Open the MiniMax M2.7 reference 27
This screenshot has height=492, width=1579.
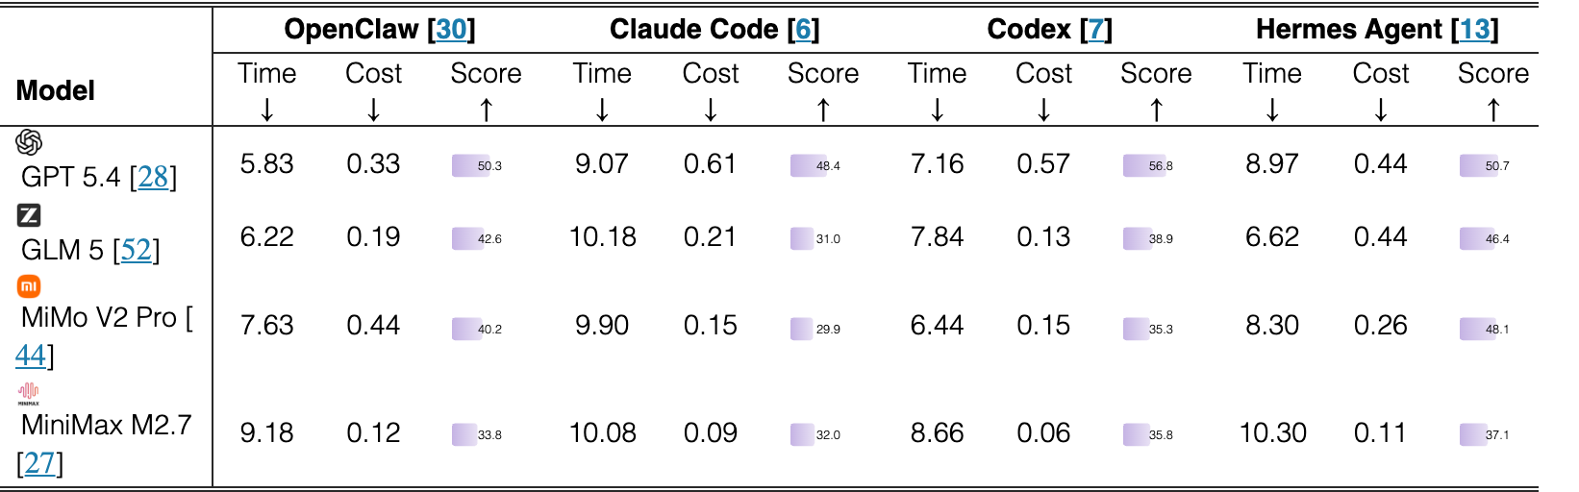(x=39, y=463)
